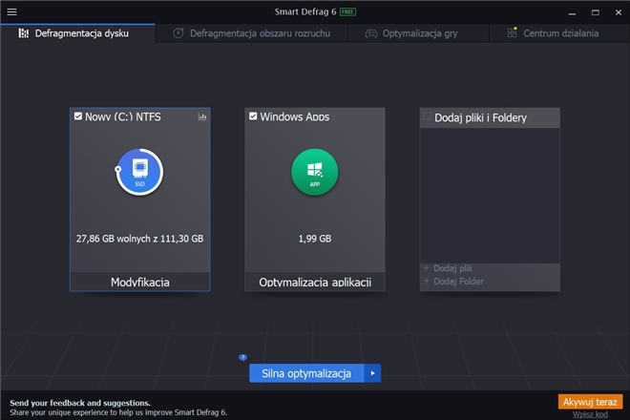Click the Dodaj pliki i Foldery header

pyautogui.click(x=490, y=118)
